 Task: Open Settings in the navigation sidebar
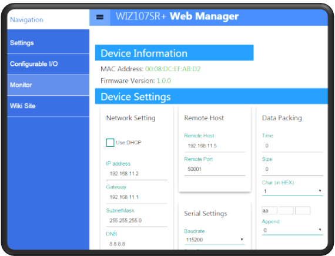coord(48,42)
